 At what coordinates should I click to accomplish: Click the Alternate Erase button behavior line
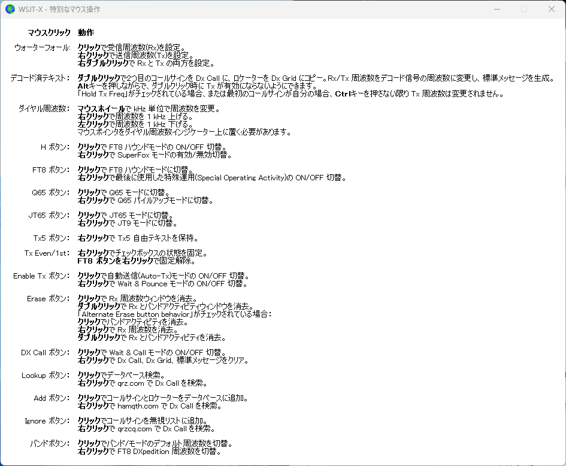click(175, 314)
